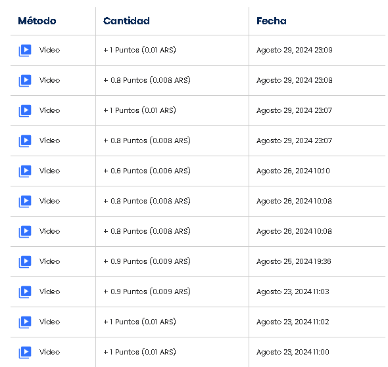Click video icon for +1 Puntos at 23:07
This screenshot has height=367, width=388.
pos(25,111)
